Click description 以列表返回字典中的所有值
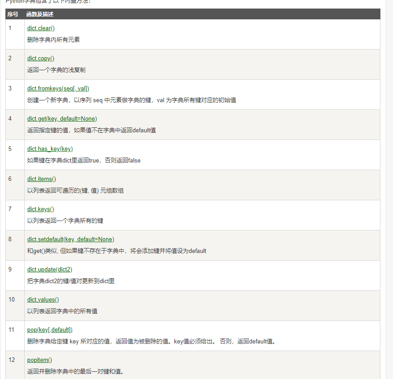The width and height of the screenshot is (393, 379). point(62,311)
